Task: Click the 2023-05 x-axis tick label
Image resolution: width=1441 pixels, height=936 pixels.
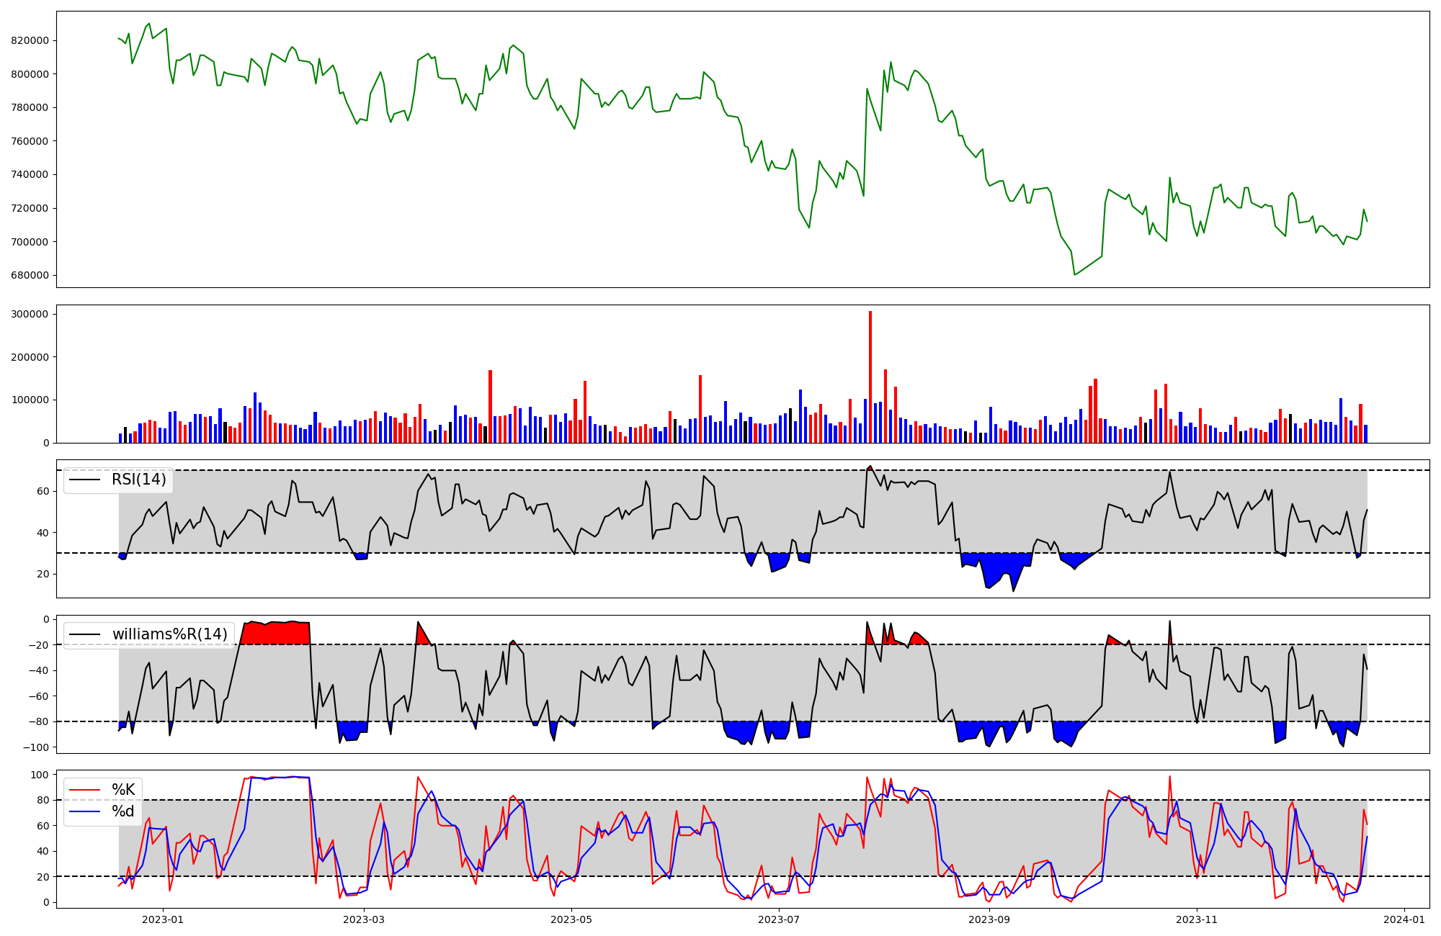Action: (571, 919)
